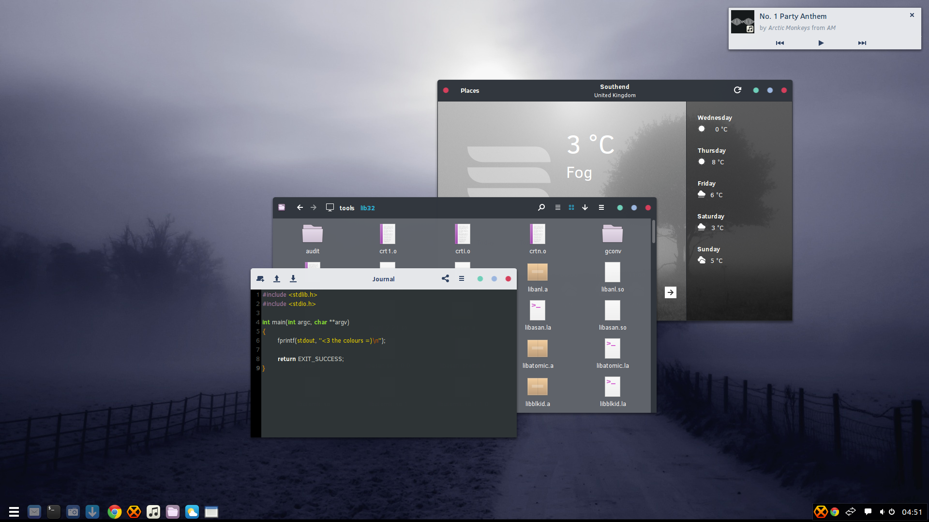This screenshot has width=929, height=522.
Task: Play the No. 1 Party Anthem track
Action: [x=821, y=43]
